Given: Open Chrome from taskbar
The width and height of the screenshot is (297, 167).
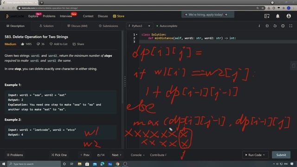Looking at the screenshot, I should (x=117, y=164).
